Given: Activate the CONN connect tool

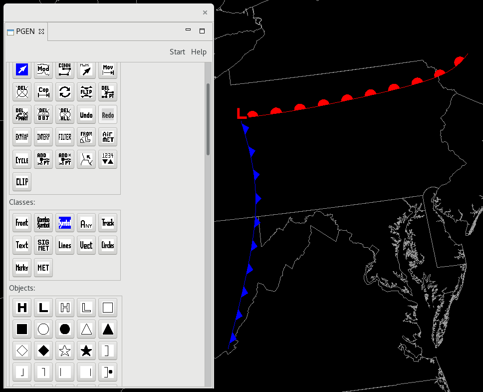Looking at the screenshot, I should click(65, 69).
